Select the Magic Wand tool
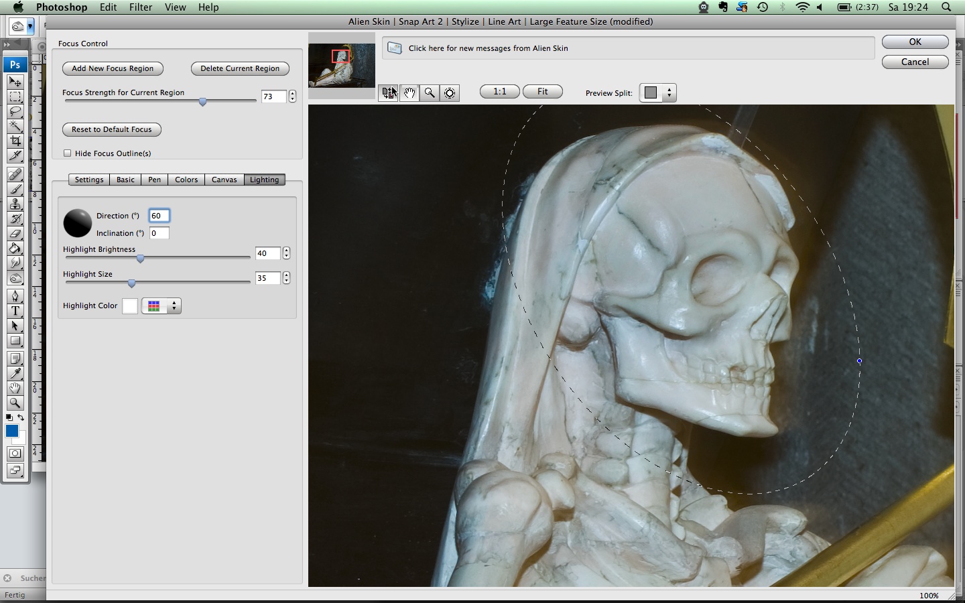 (x=15, y=126)
